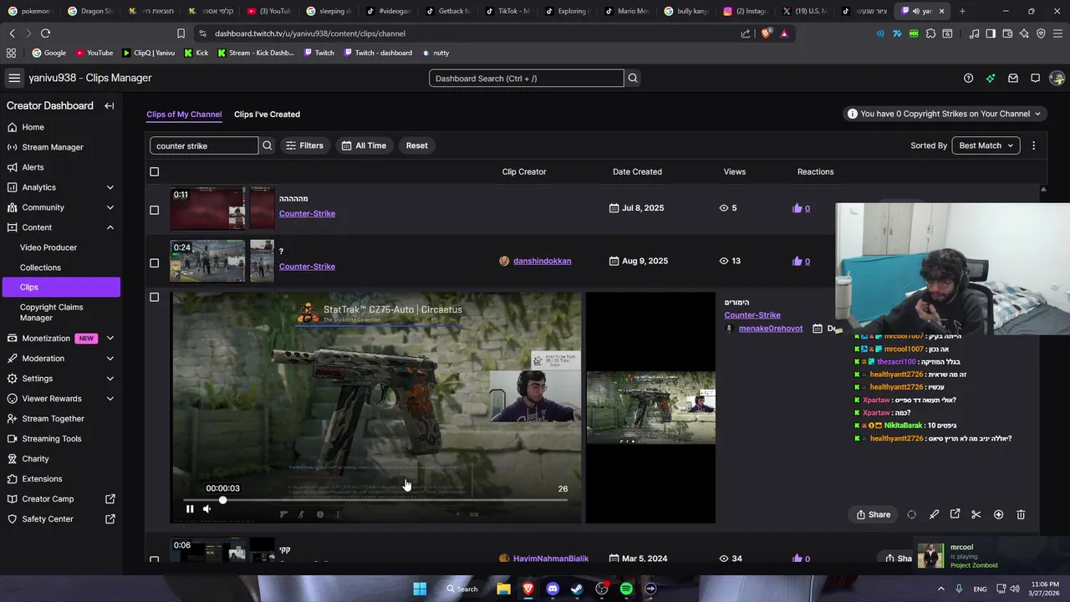Expand the Moderation section in sidebar
1070x602 pixels.
pos(110,359)
